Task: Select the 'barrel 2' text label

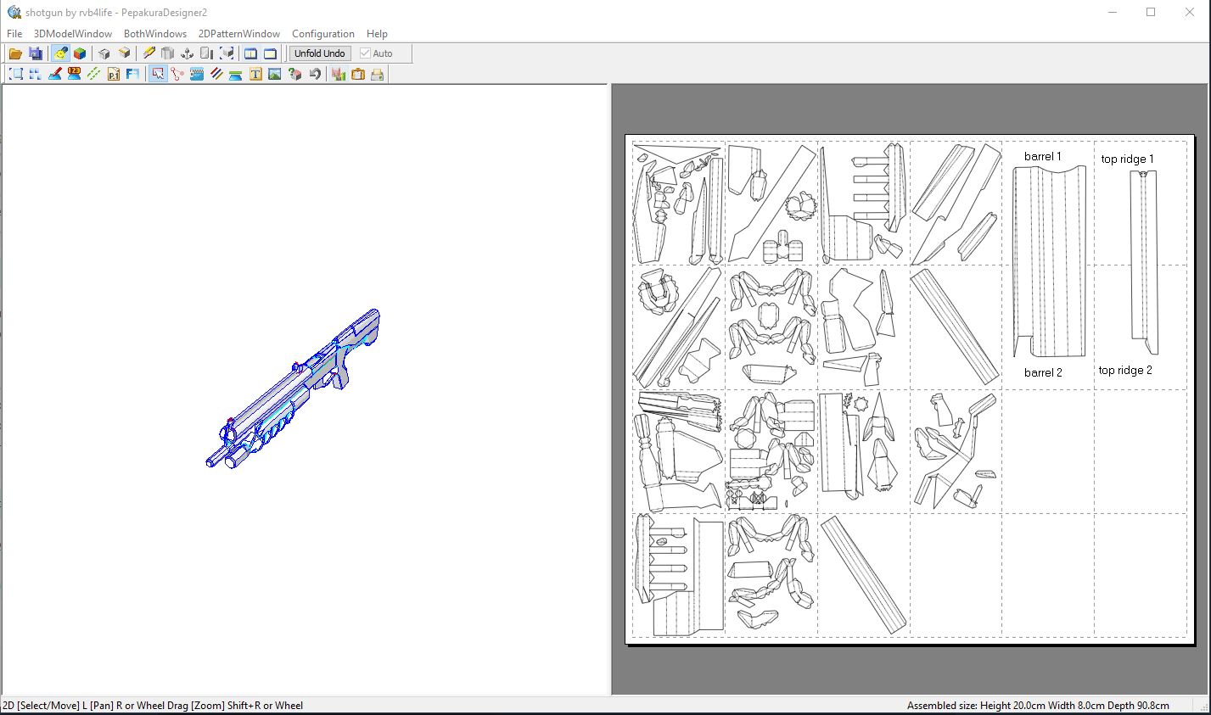Action: (x=1043, y=372)
